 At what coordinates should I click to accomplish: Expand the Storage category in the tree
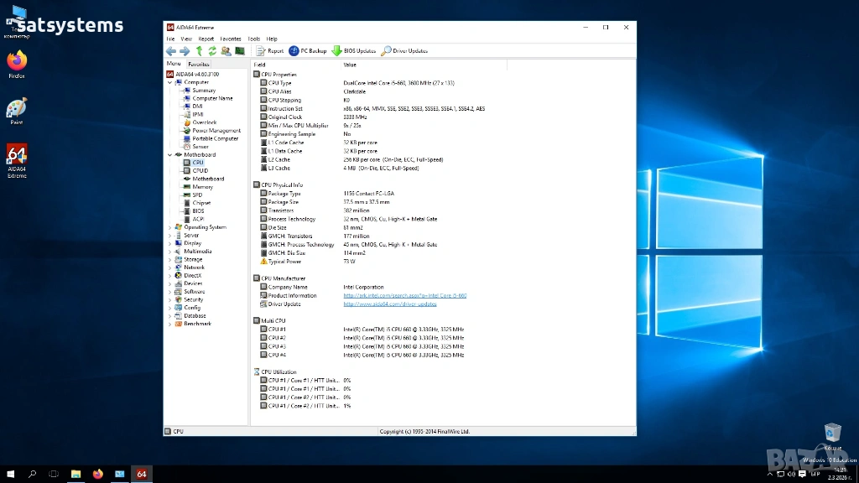click(x=169, y=260)
